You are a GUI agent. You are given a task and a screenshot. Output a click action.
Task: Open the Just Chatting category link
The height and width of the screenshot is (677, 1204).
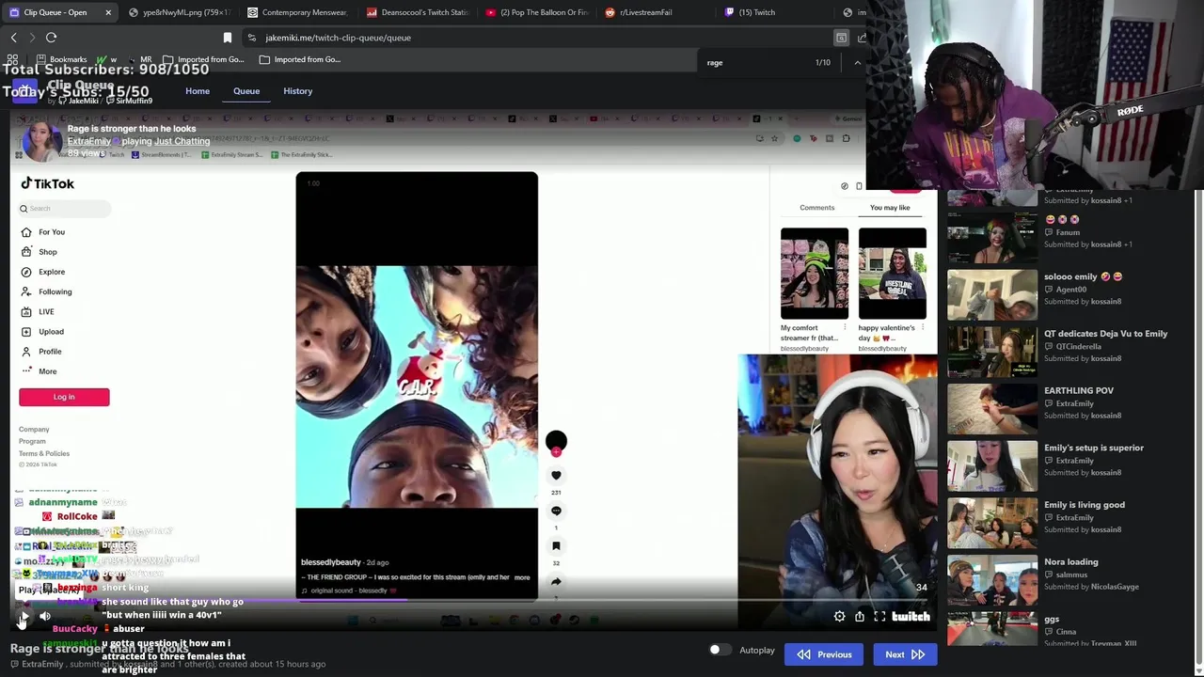182,141
